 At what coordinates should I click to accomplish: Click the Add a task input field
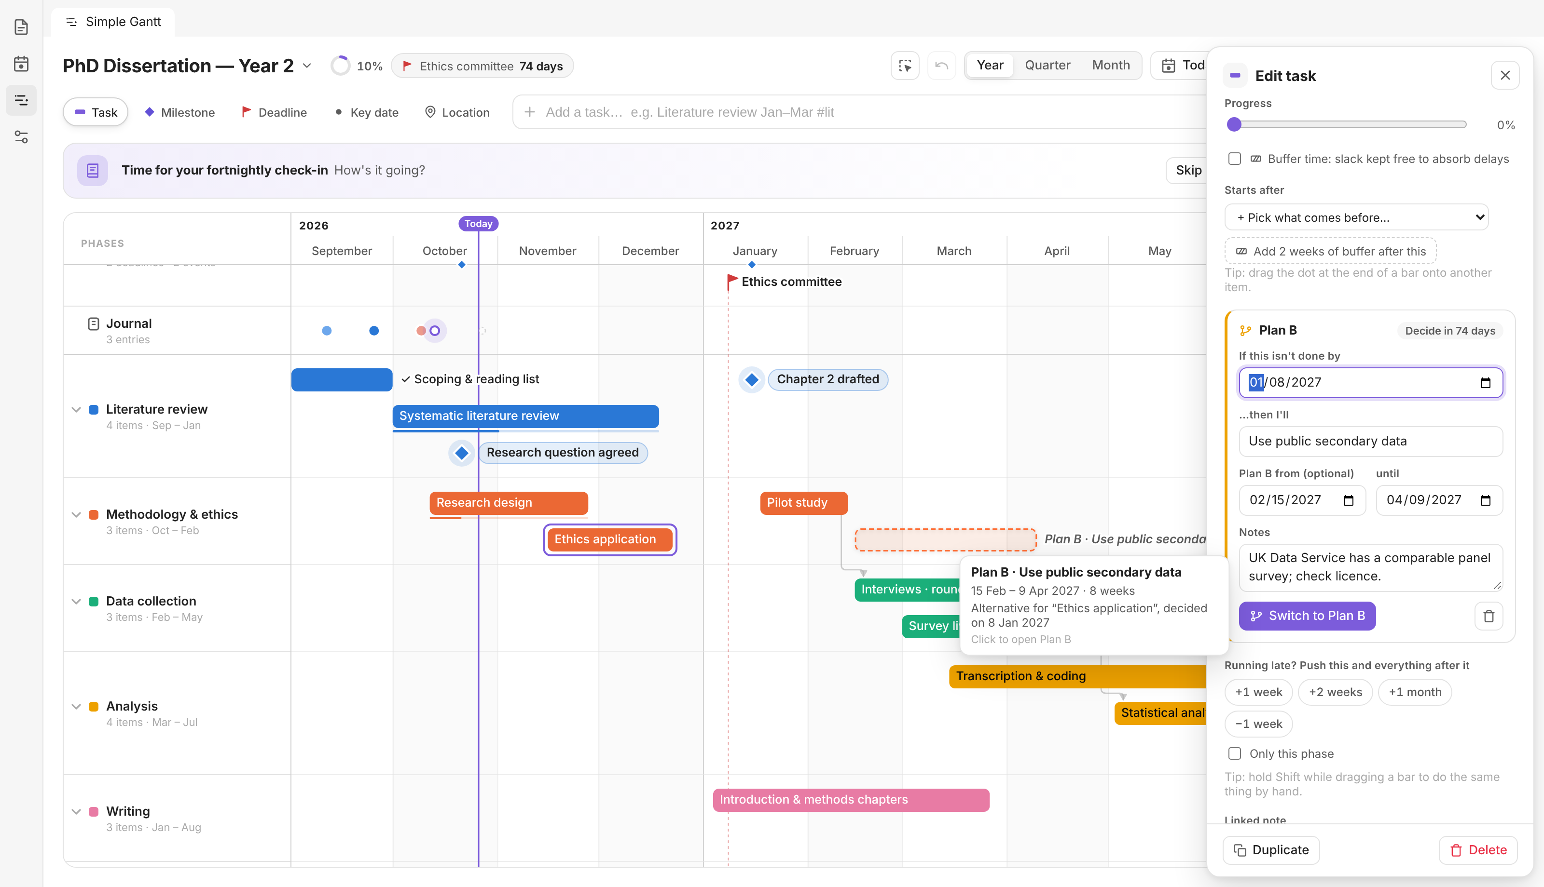coord(859,112)
